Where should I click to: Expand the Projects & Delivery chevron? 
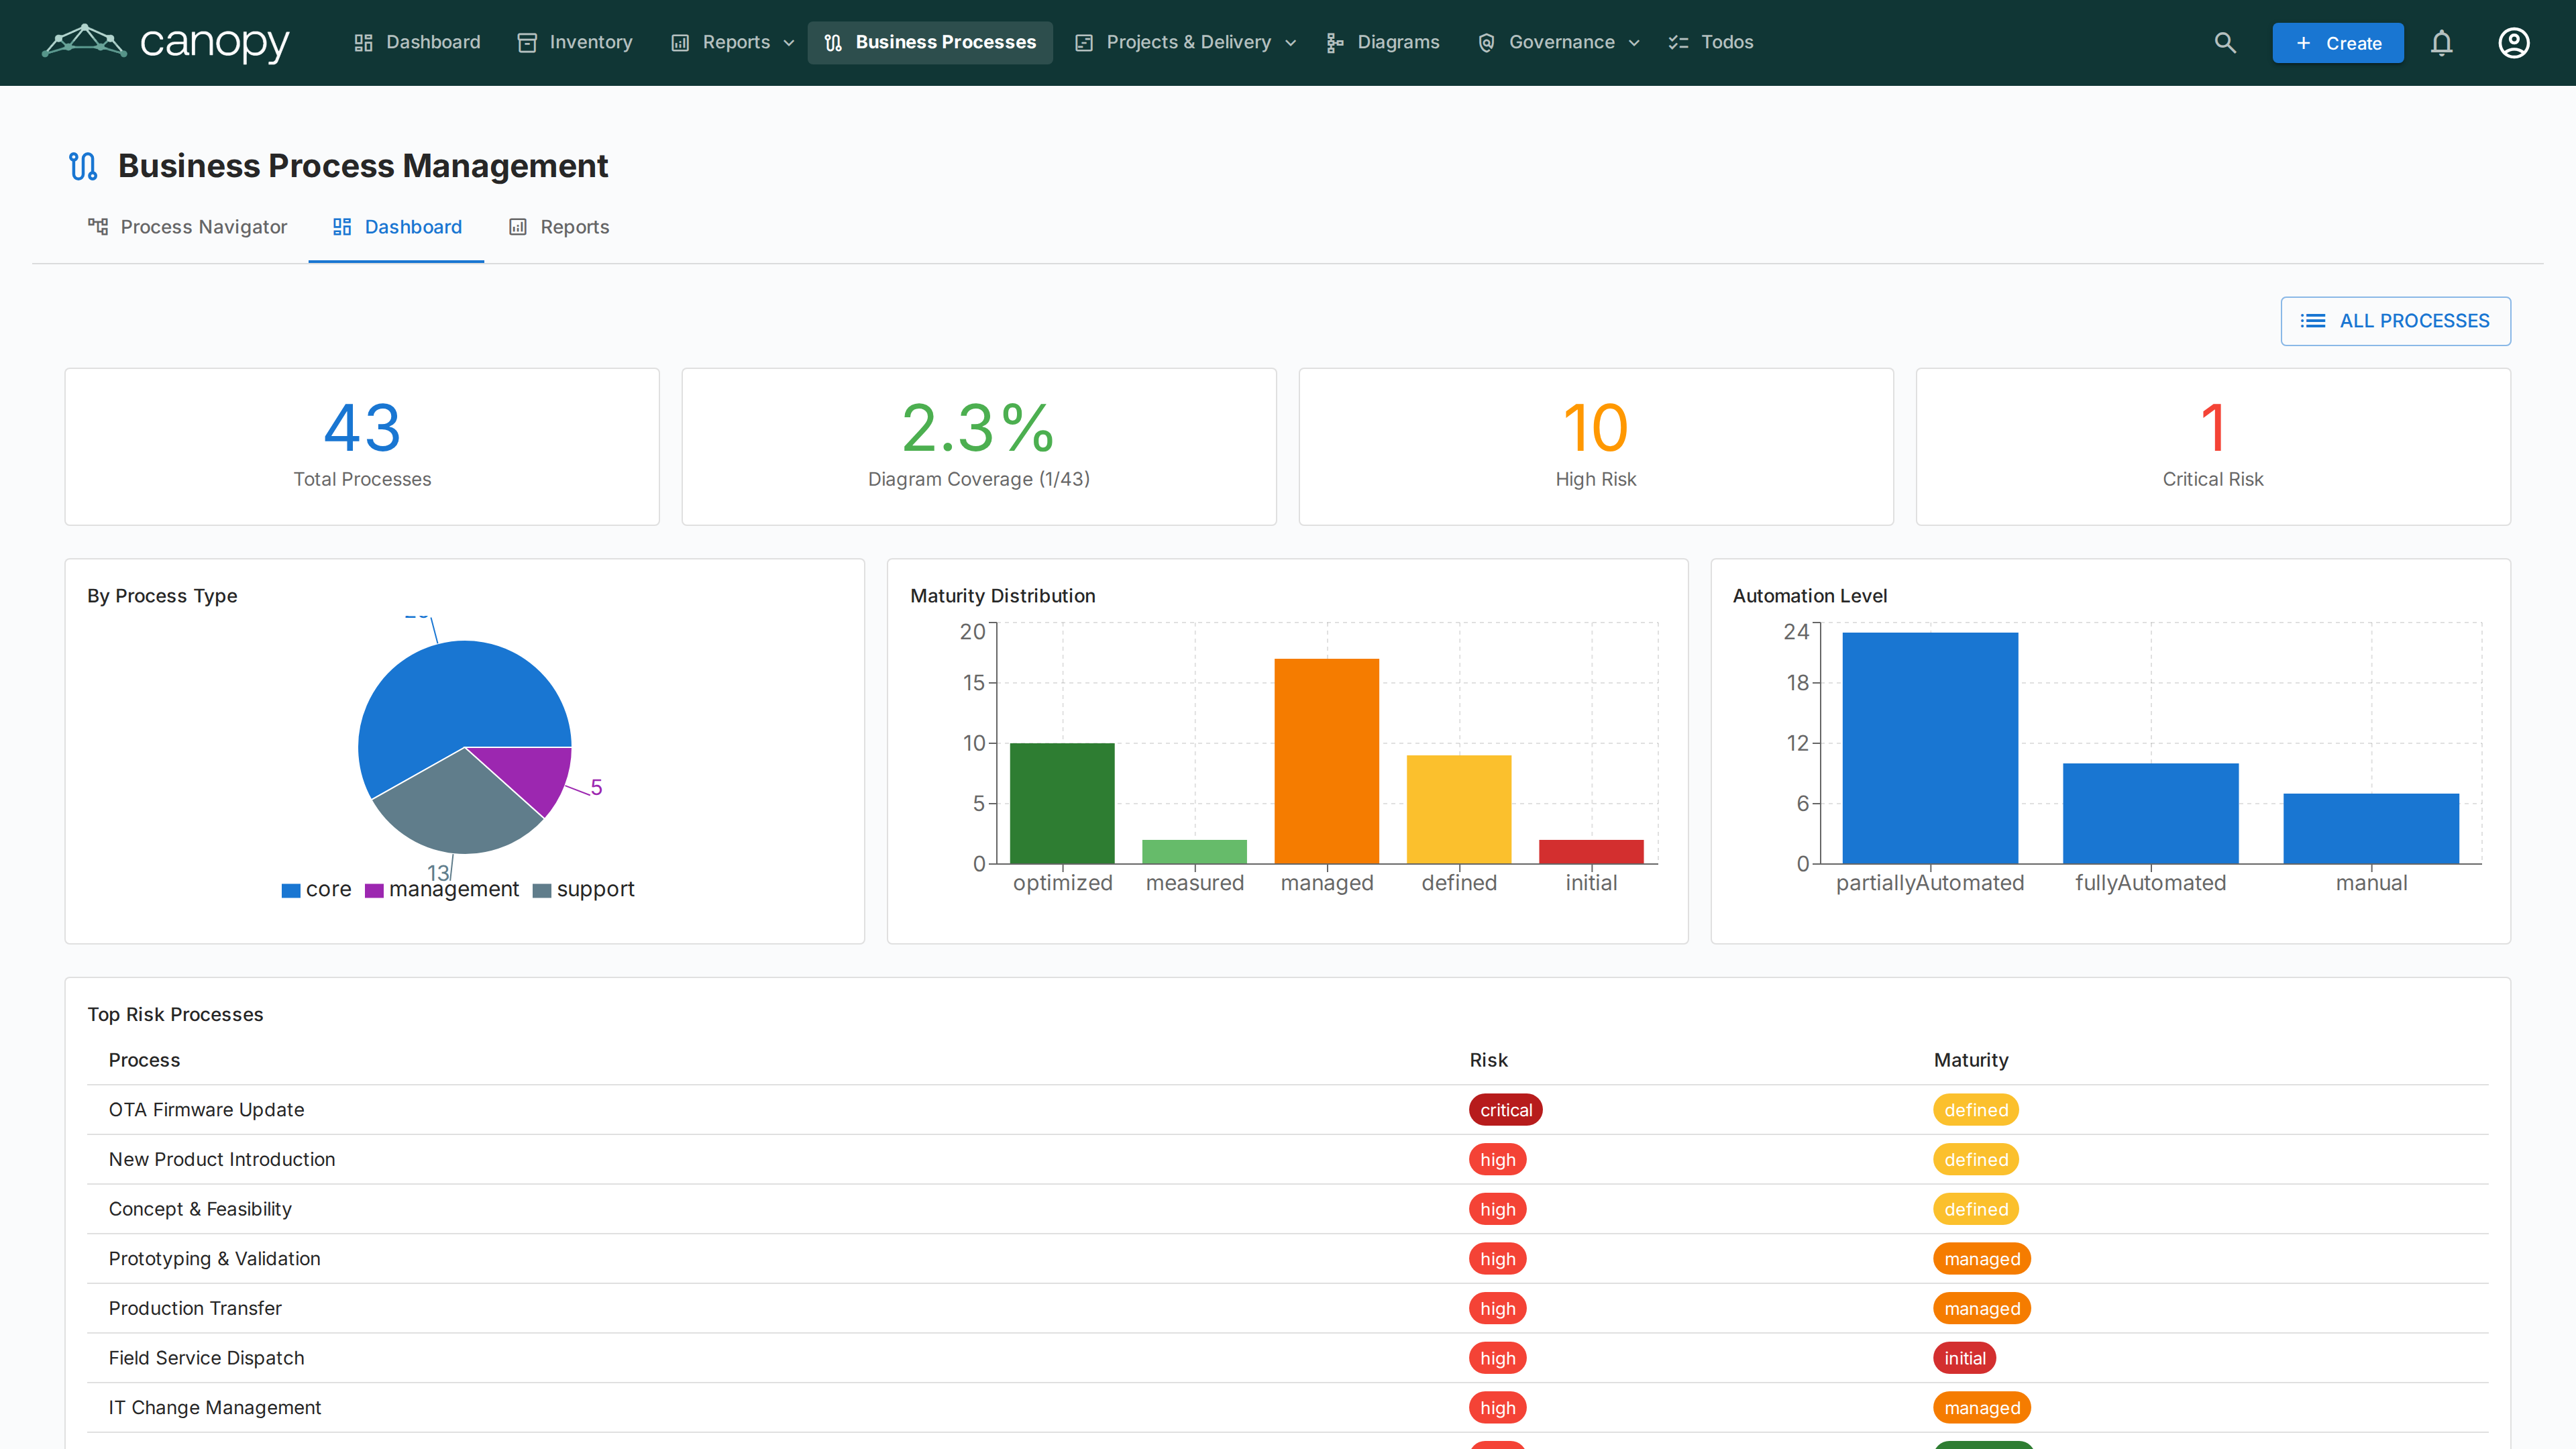pos(1290,43)
